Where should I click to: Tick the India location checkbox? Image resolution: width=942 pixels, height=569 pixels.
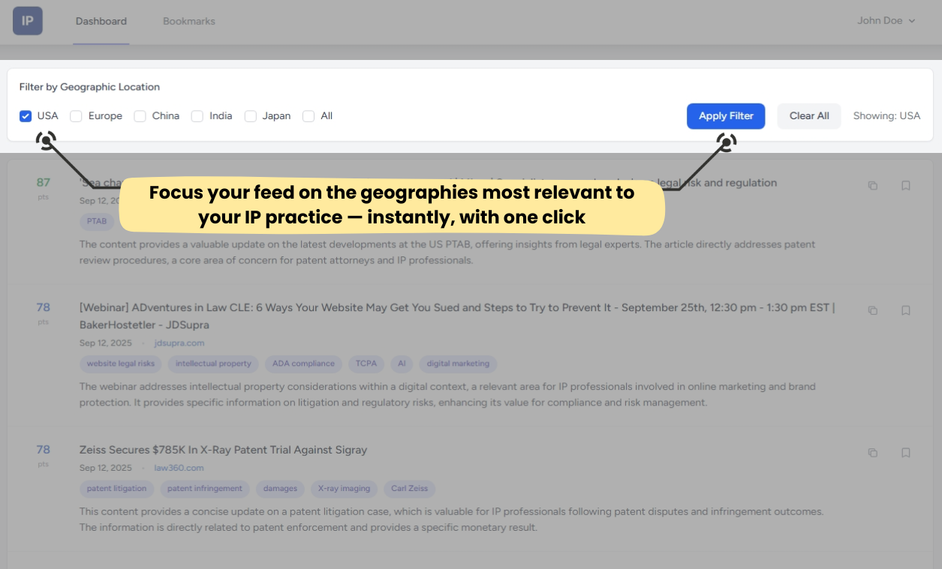(x=197, y=116)
